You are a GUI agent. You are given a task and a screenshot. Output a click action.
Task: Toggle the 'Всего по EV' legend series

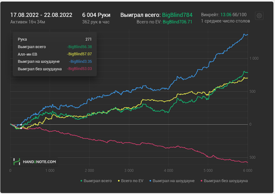tap(130, 181)
